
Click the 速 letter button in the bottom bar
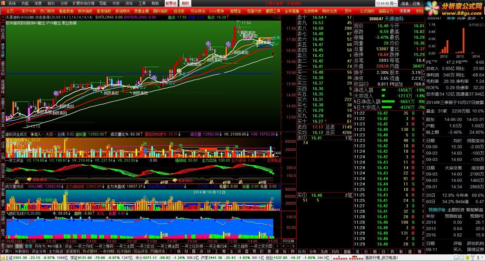click(277, 252)
